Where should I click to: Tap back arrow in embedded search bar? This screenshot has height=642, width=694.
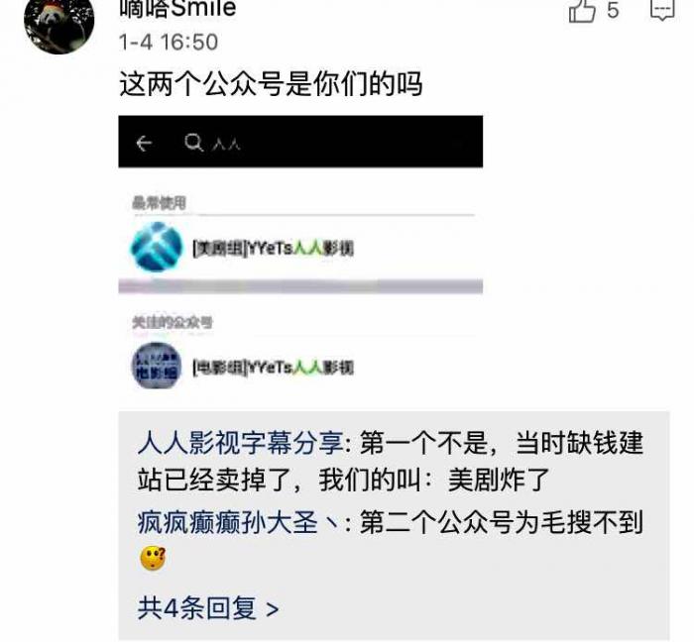[145, 143]
